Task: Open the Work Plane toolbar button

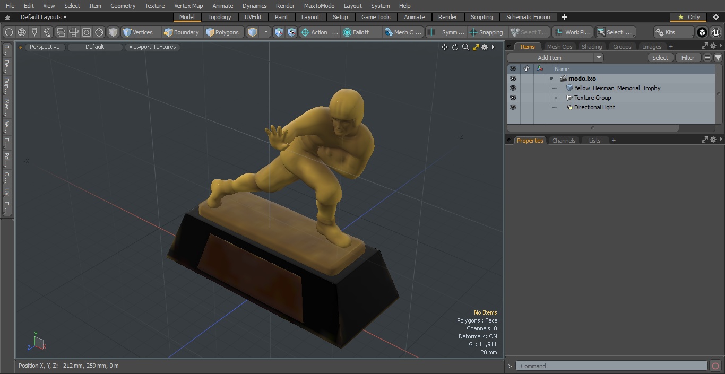Action: (x=572, y=32)
